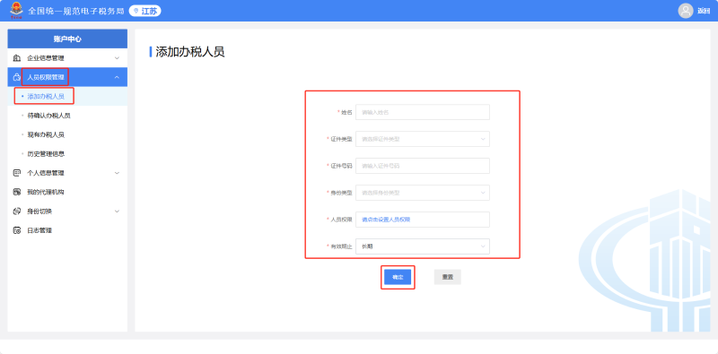Viewport: 718px width, 354px height.
Task: Click the tax bureau emblem logo
Action: tap(16, 10)
